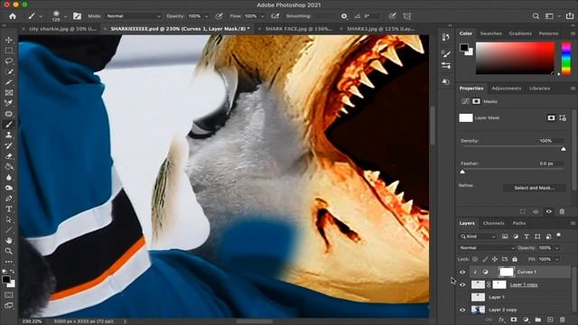Click the Curves 1 layer mask thumbnail
The image size is (578, 325).
(506, 272)
